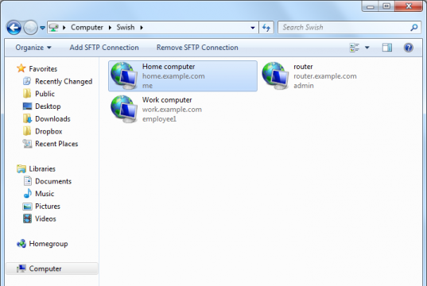
Task: Open the Pictures library
Action: 48,207
